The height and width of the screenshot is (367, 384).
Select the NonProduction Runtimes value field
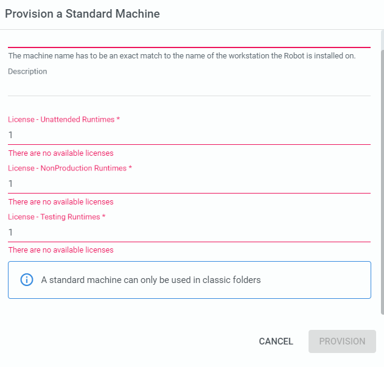point(189,184)
